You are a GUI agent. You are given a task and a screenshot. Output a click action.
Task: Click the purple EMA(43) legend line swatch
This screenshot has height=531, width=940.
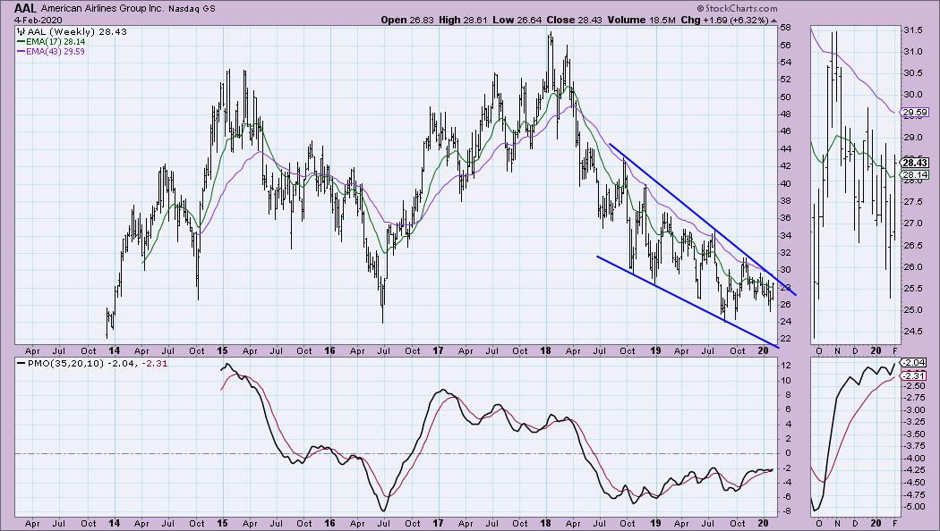(21, 52)
